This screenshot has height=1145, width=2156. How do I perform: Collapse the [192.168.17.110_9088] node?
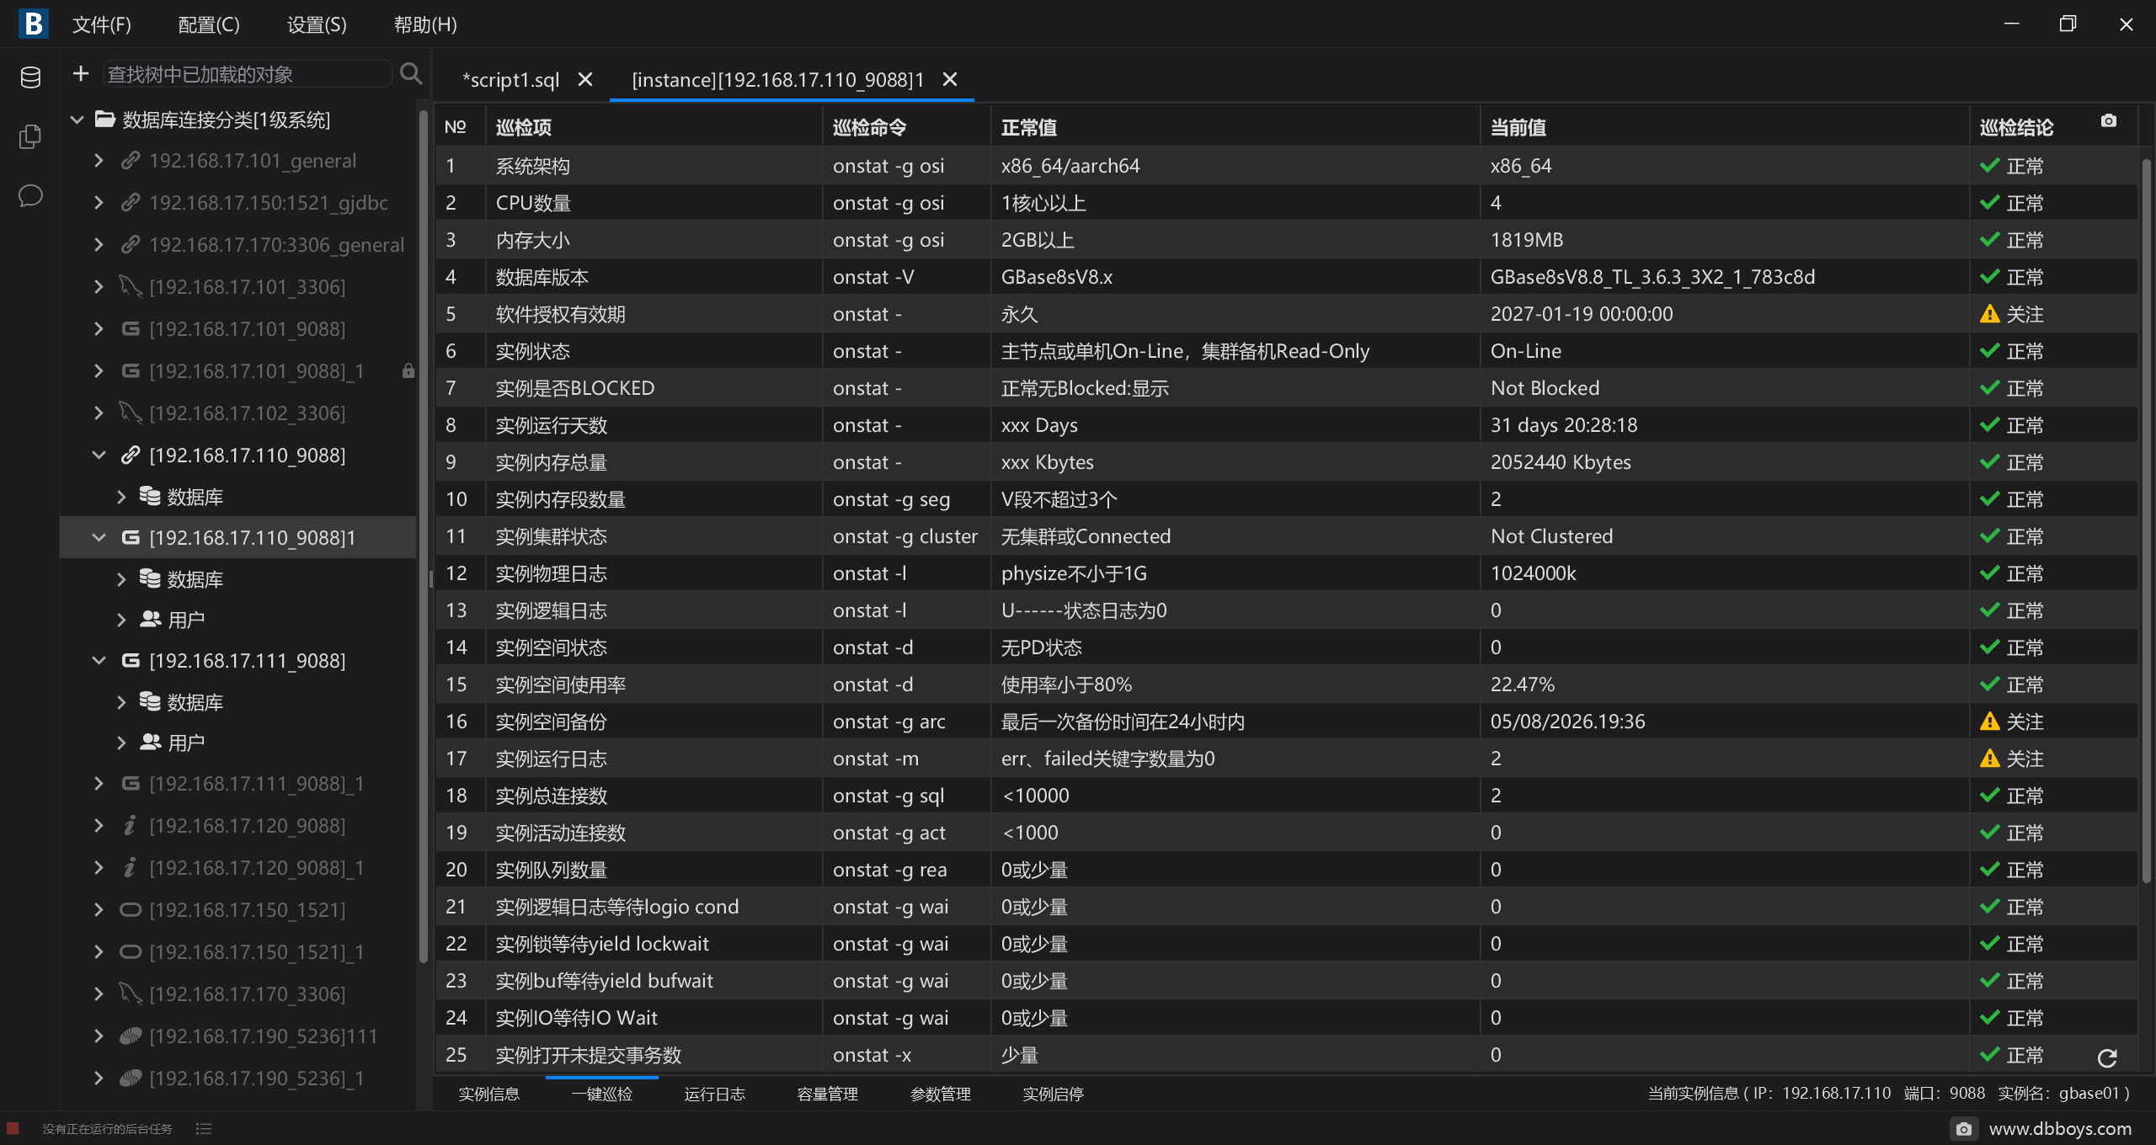pyautogui.click(x=99, y=455)
